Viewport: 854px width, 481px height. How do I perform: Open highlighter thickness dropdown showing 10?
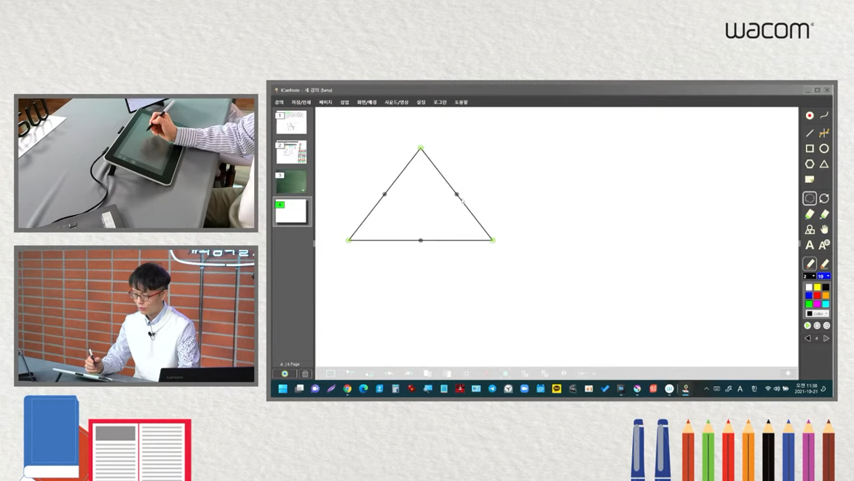pyautogui.click(x=823, y=276)
